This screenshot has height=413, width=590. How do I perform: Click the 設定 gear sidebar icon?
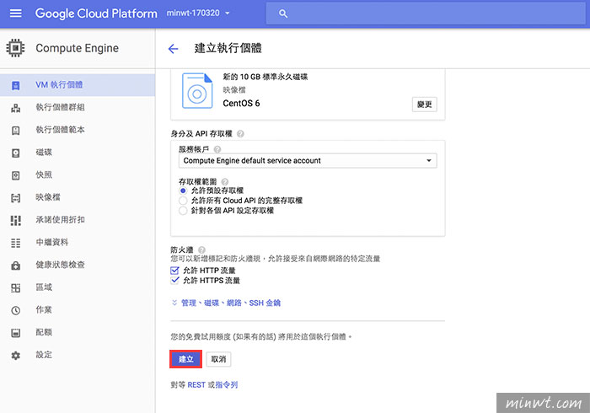point(15,356)
